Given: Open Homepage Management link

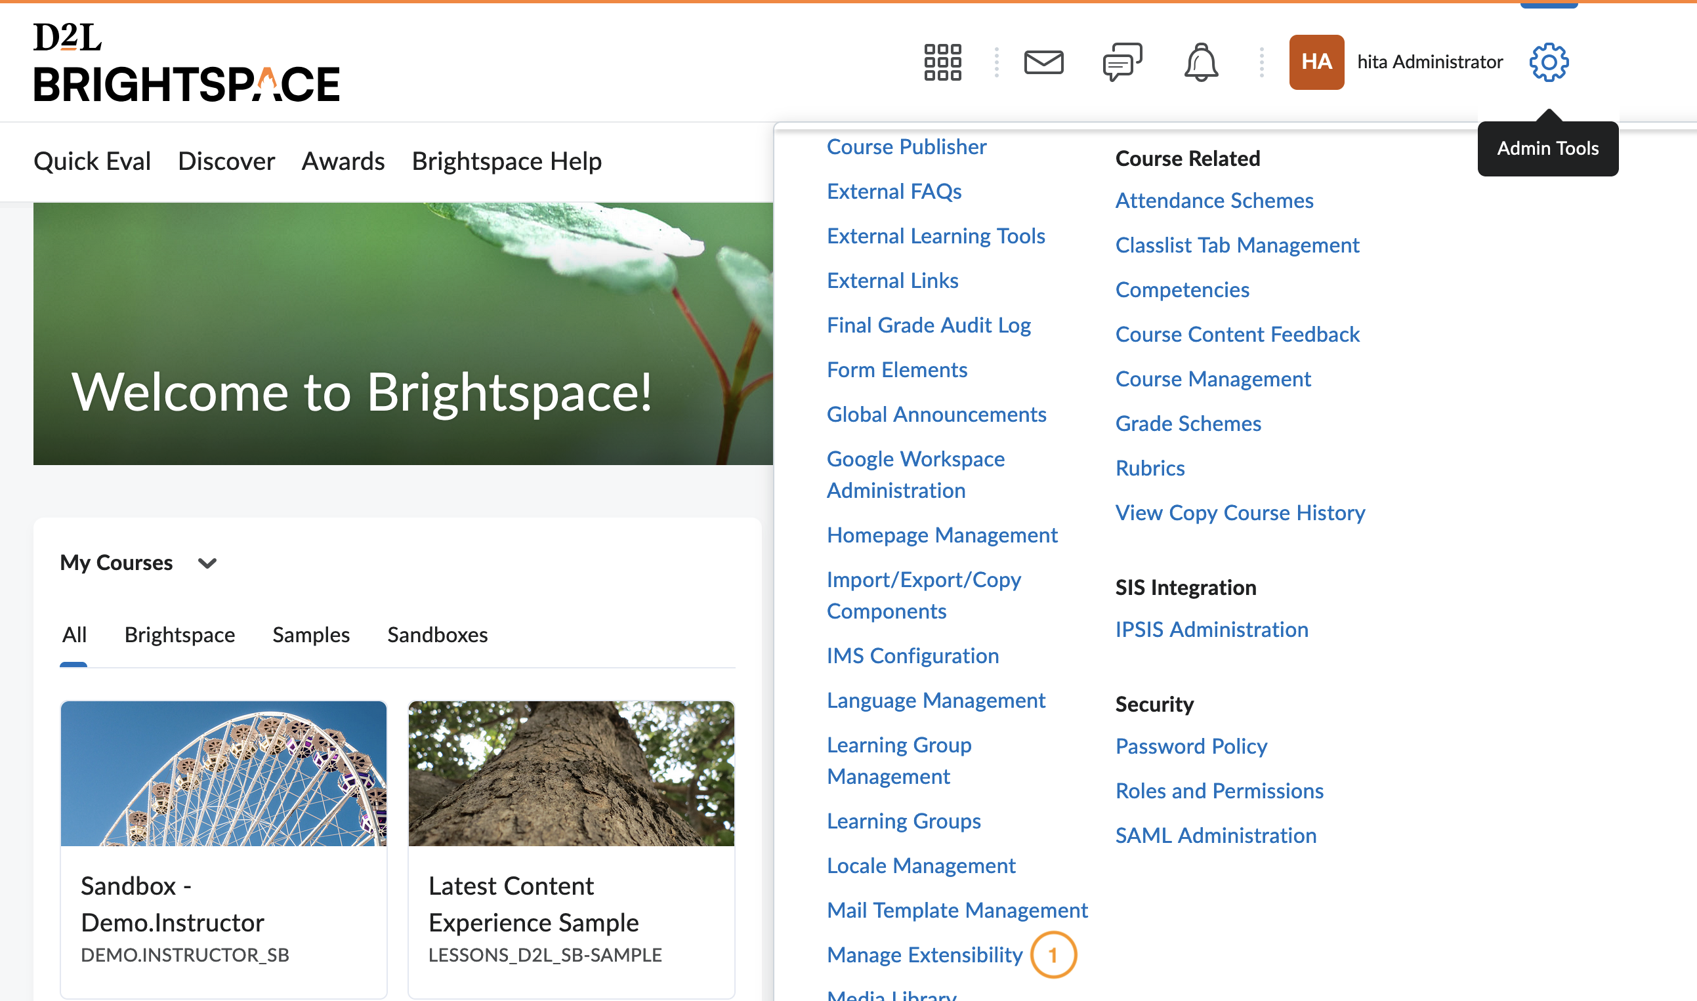Looking at the screenshot, I should point(942,535).
